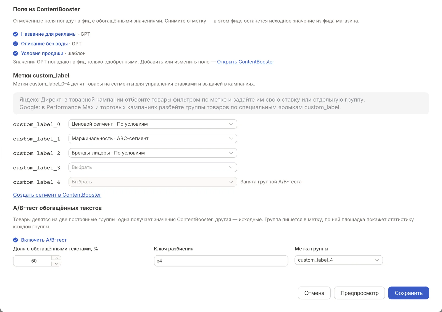Increase the enriched texts share with up arrow
442x312 pixels.
pos(56,258)
